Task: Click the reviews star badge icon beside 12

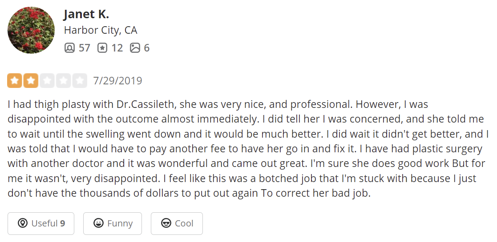Action: (x=102, y=48)
